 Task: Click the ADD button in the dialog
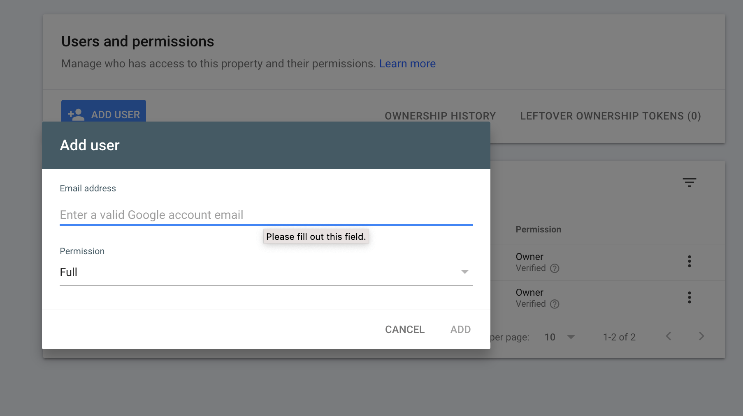pos(460,329)
